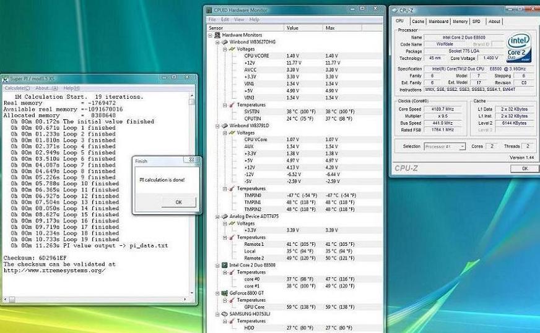Switch to the Cache tab in CPU-Z
Viewport: 540px width, 333px height.
418,21
